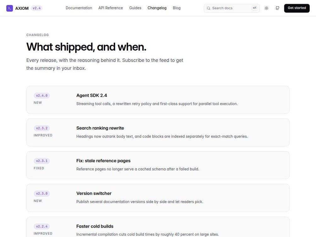
Task: Click the Get started button
Action: click(x=297, y=8)
